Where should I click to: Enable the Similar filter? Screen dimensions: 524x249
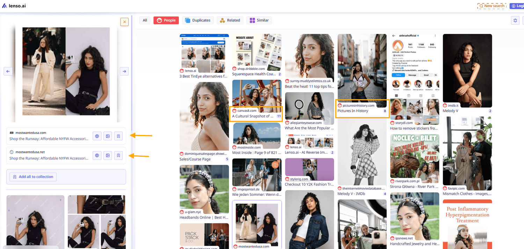(259, 20)
